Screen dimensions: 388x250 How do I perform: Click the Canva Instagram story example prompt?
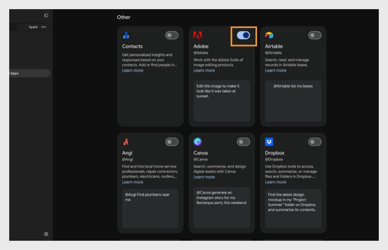(x=221, y=208)
